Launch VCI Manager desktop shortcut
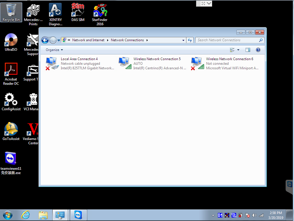This screenshot has width=294, height=221. coord(31,102)
